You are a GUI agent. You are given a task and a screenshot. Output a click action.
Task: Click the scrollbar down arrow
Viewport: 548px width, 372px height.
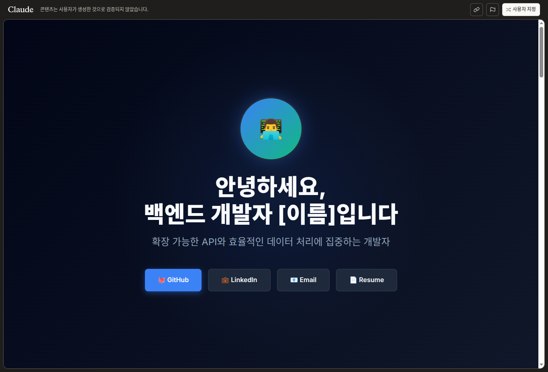(x=542, y=365)
